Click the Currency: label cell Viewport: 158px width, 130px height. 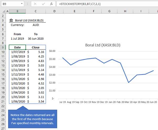pos(17,25)
